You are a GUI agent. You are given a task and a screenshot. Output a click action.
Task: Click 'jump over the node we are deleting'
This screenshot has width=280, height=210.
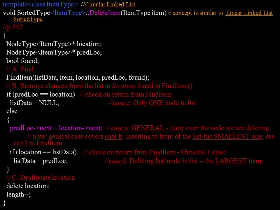219,128
